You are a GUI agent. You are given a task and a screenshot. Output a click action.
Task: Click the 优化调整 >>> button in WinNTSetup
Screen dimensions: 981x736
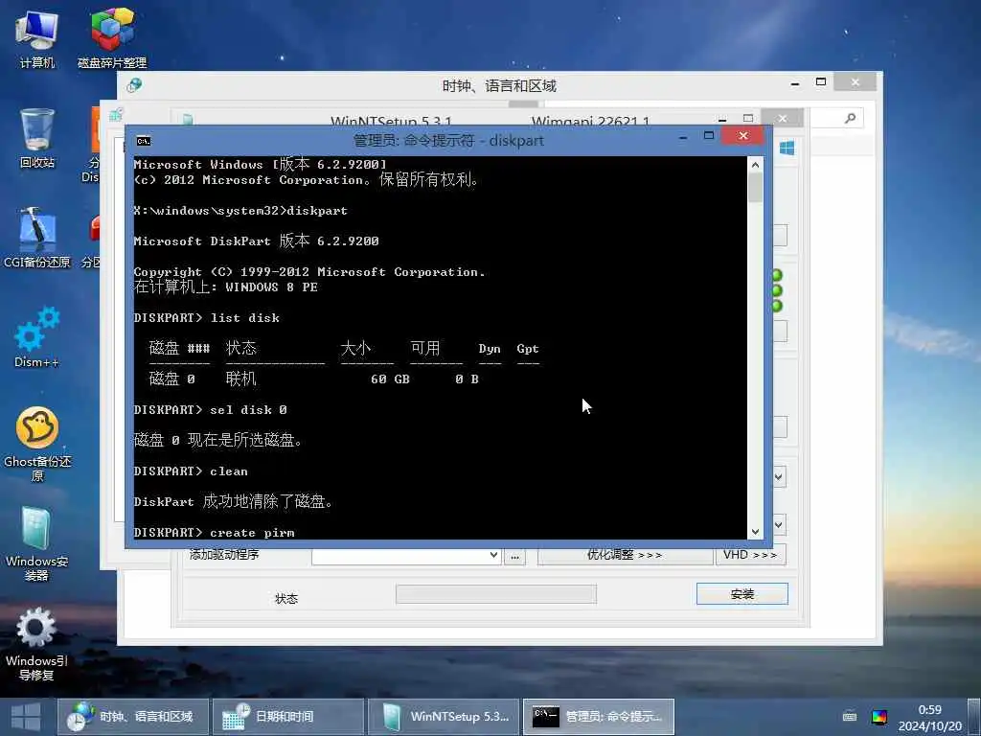[625, 555]
